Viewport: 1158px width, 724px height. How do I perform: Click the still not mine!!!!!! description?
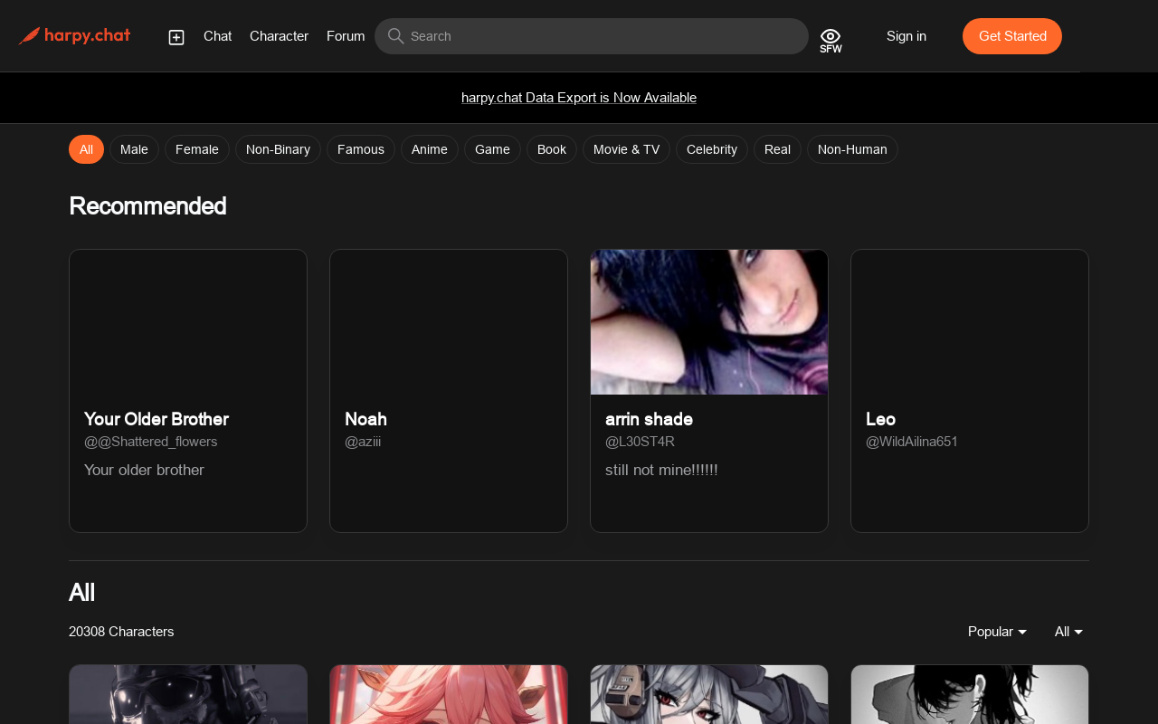click(661, 470)
